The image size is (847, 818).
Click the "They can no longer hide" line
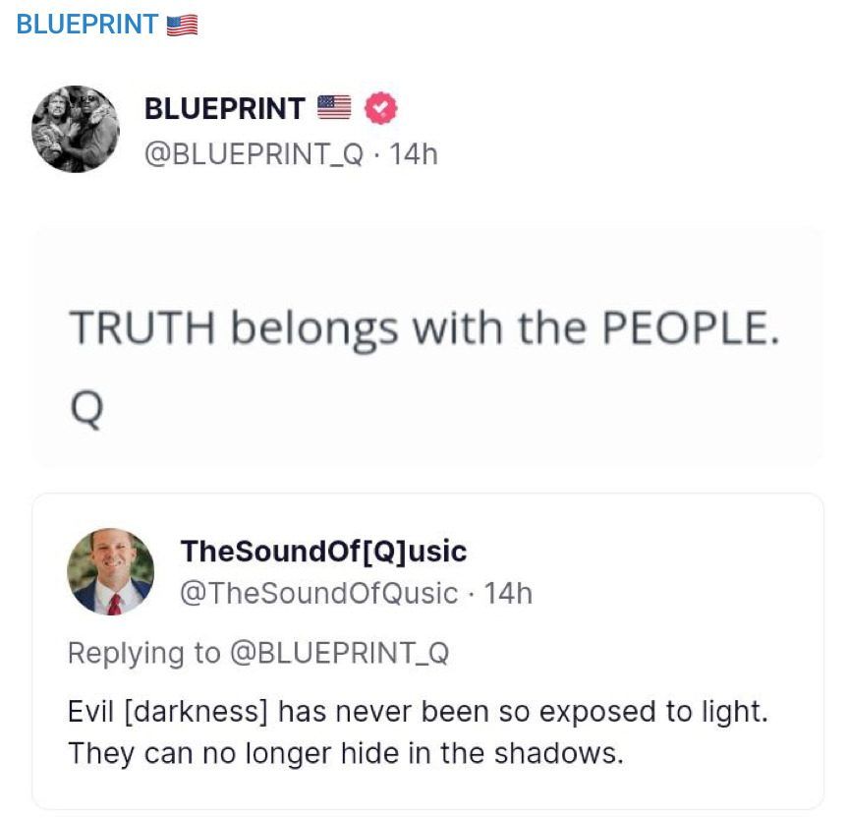(x=346, y=754)
